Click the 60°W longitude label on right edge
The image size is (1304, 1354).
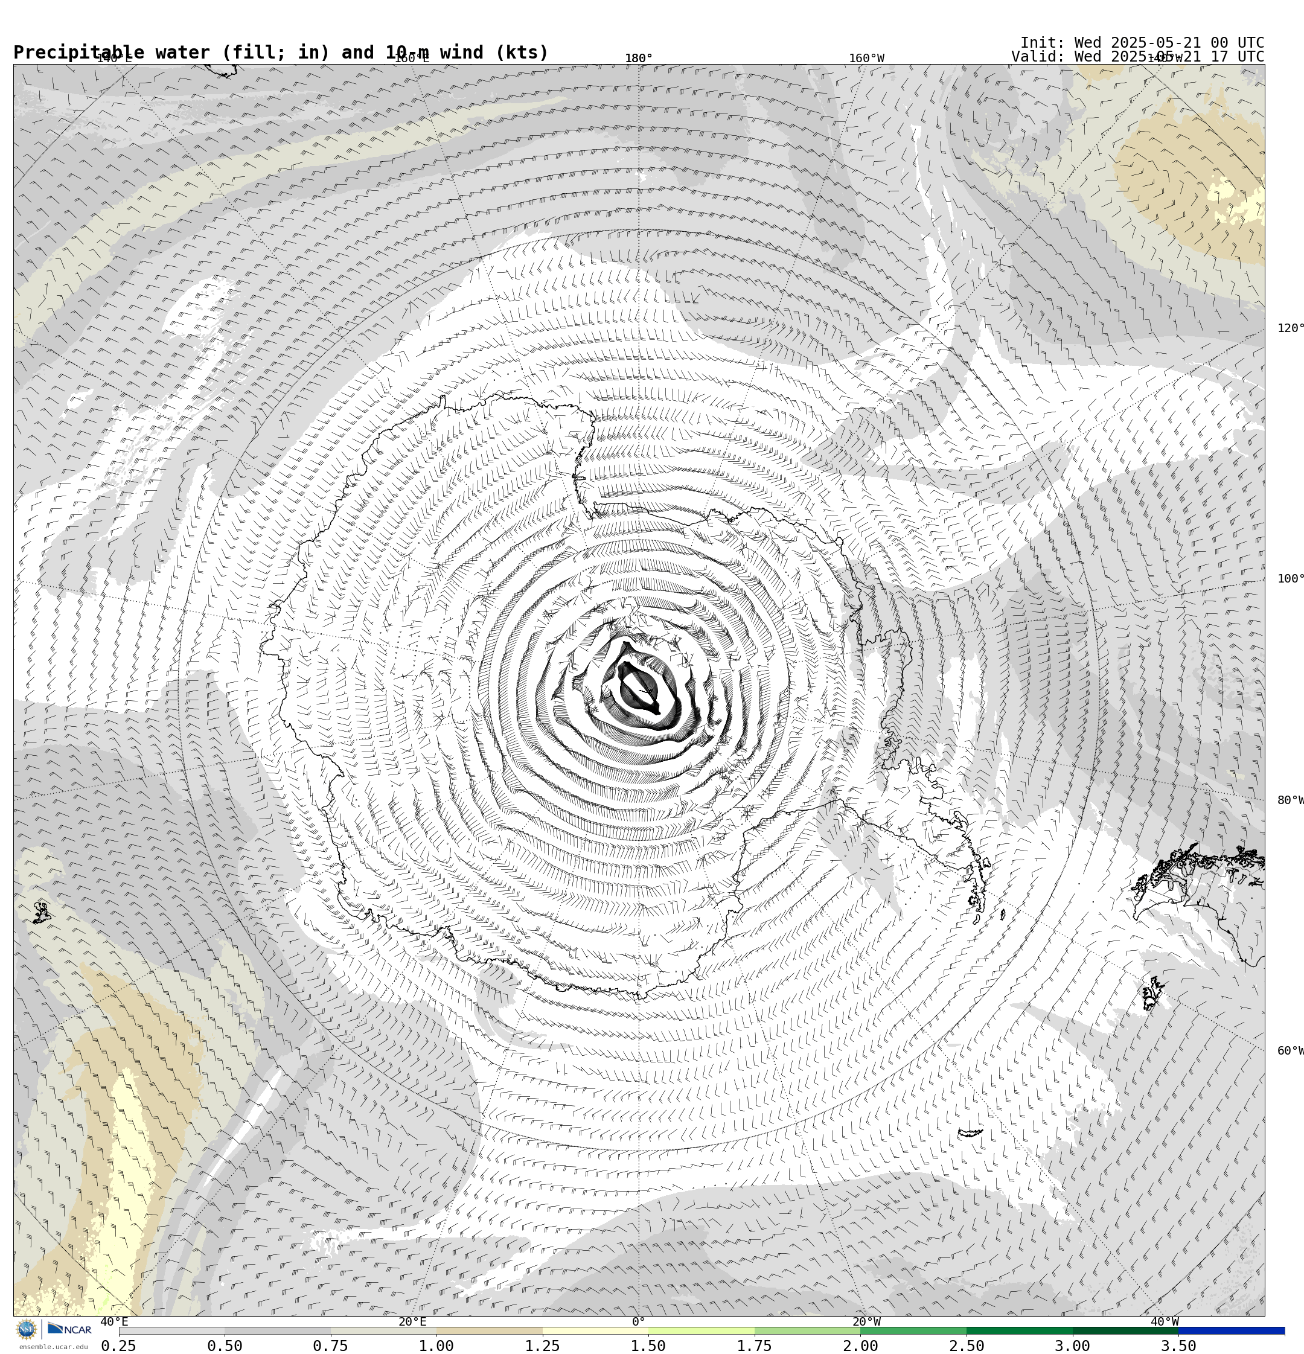1290,1051
